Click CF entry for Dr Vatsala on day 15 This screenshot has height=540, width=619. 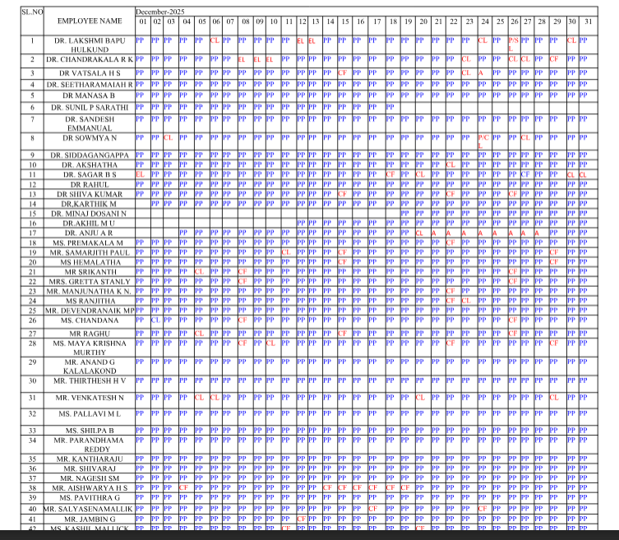[x=342, y=72]
